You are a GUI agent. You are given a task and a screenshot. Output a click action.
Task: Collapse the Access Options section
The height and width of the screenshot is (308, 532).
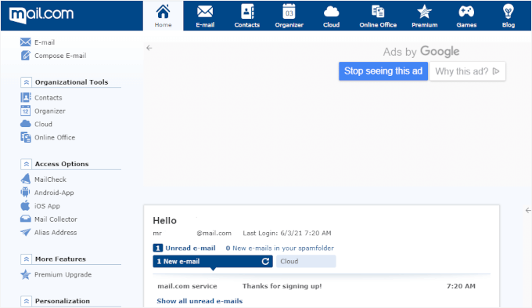pyautogui.click(x=26, y=164)
